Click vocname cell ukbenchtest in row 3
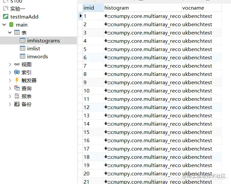 click(202, 32)
